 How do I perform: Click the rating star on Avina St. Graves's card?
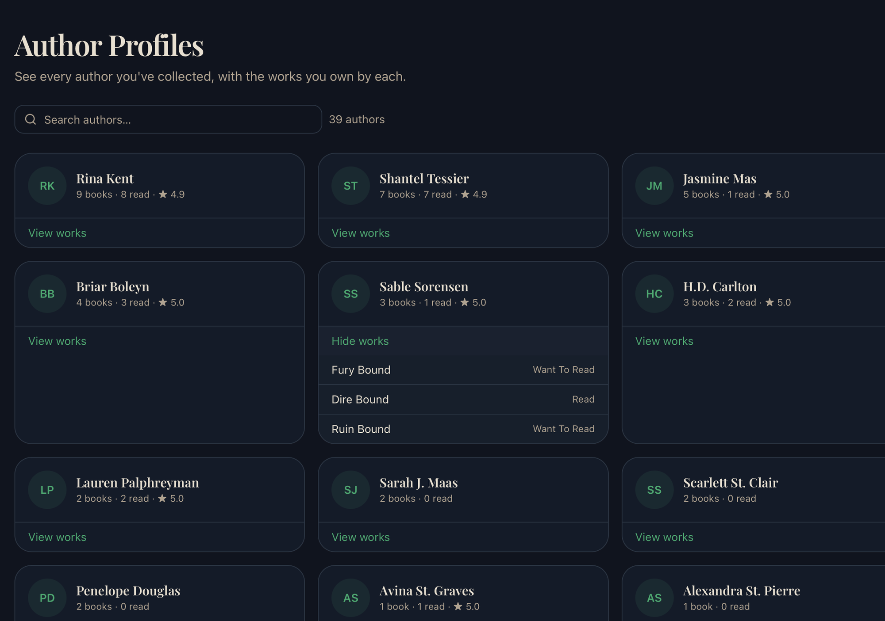click(x=458, y=606)
